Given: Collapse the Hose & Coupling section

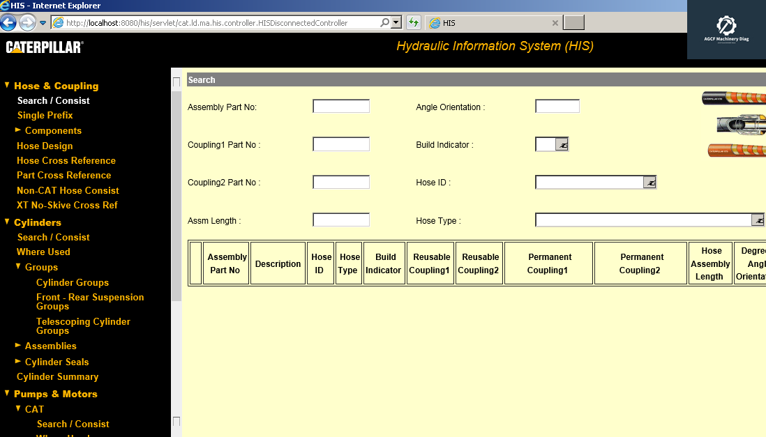Looking at the screenshot, I should (x=8, y=86).
